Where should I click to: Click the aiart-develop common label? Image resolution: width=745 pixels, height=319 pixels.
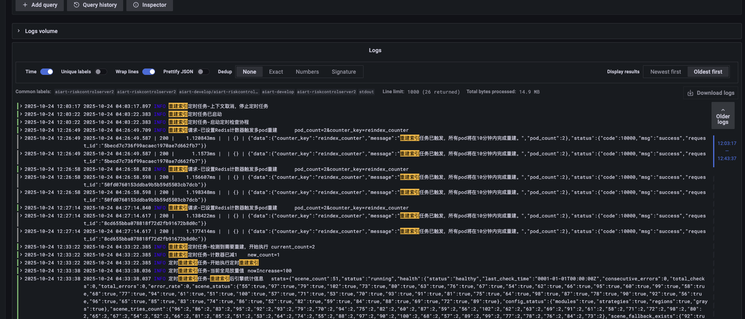click(278, 92)
